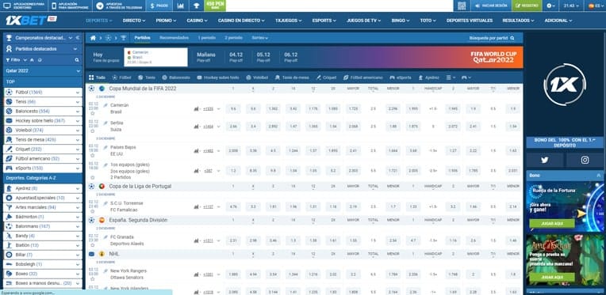
Task: Open Boxeo (32) in sidebar categories
Action: coord(43,274)
